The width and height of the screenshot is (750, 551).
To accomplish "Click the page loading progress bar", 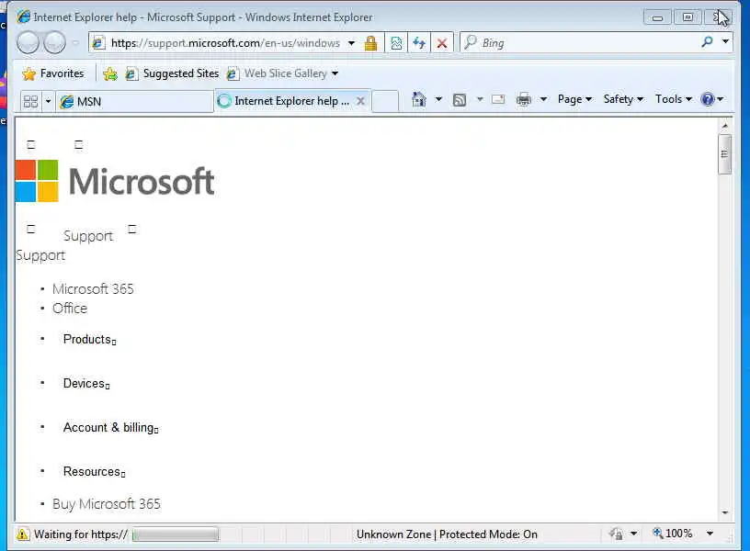I will click(175, 534).
